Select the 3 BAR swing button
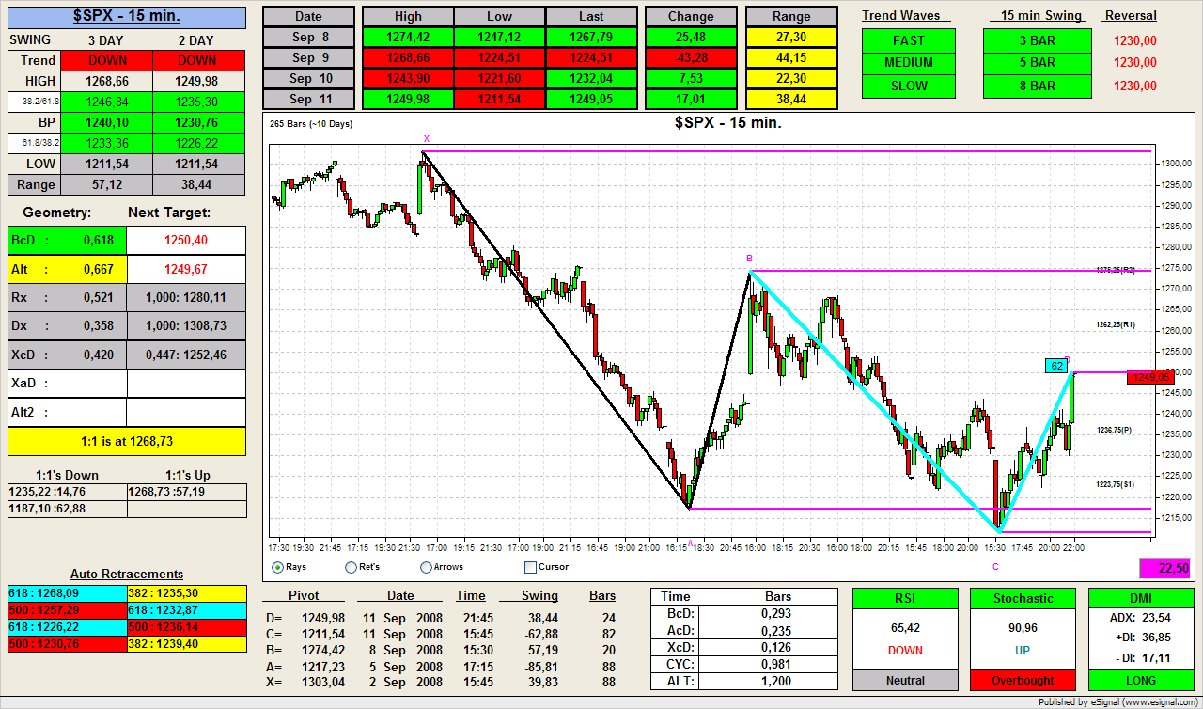The image size is (1203, 709). click(x=1037, y=40)
